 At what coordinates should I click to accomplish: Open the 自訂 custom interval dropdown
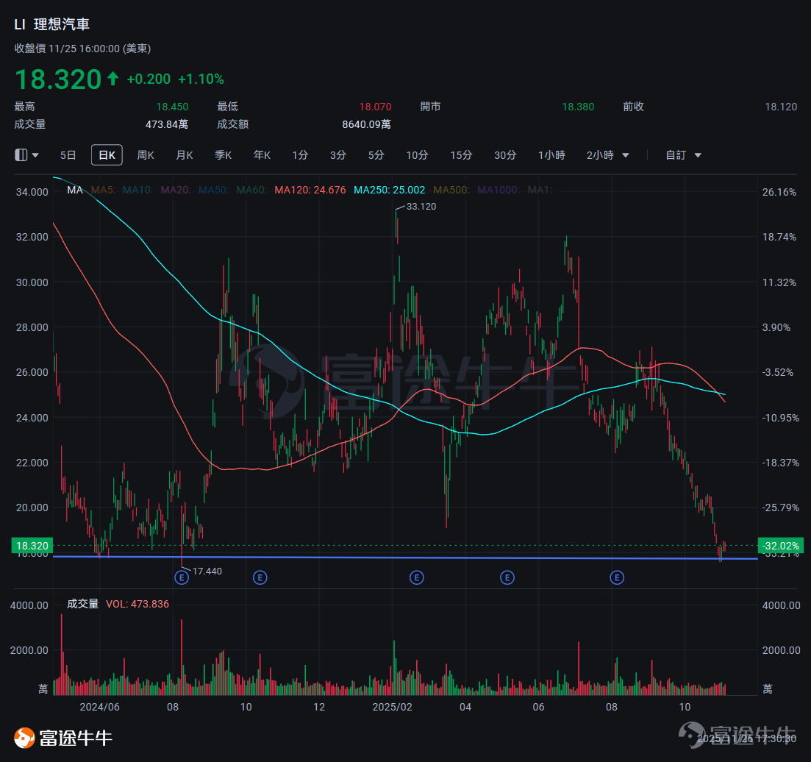tap(683, 154)
